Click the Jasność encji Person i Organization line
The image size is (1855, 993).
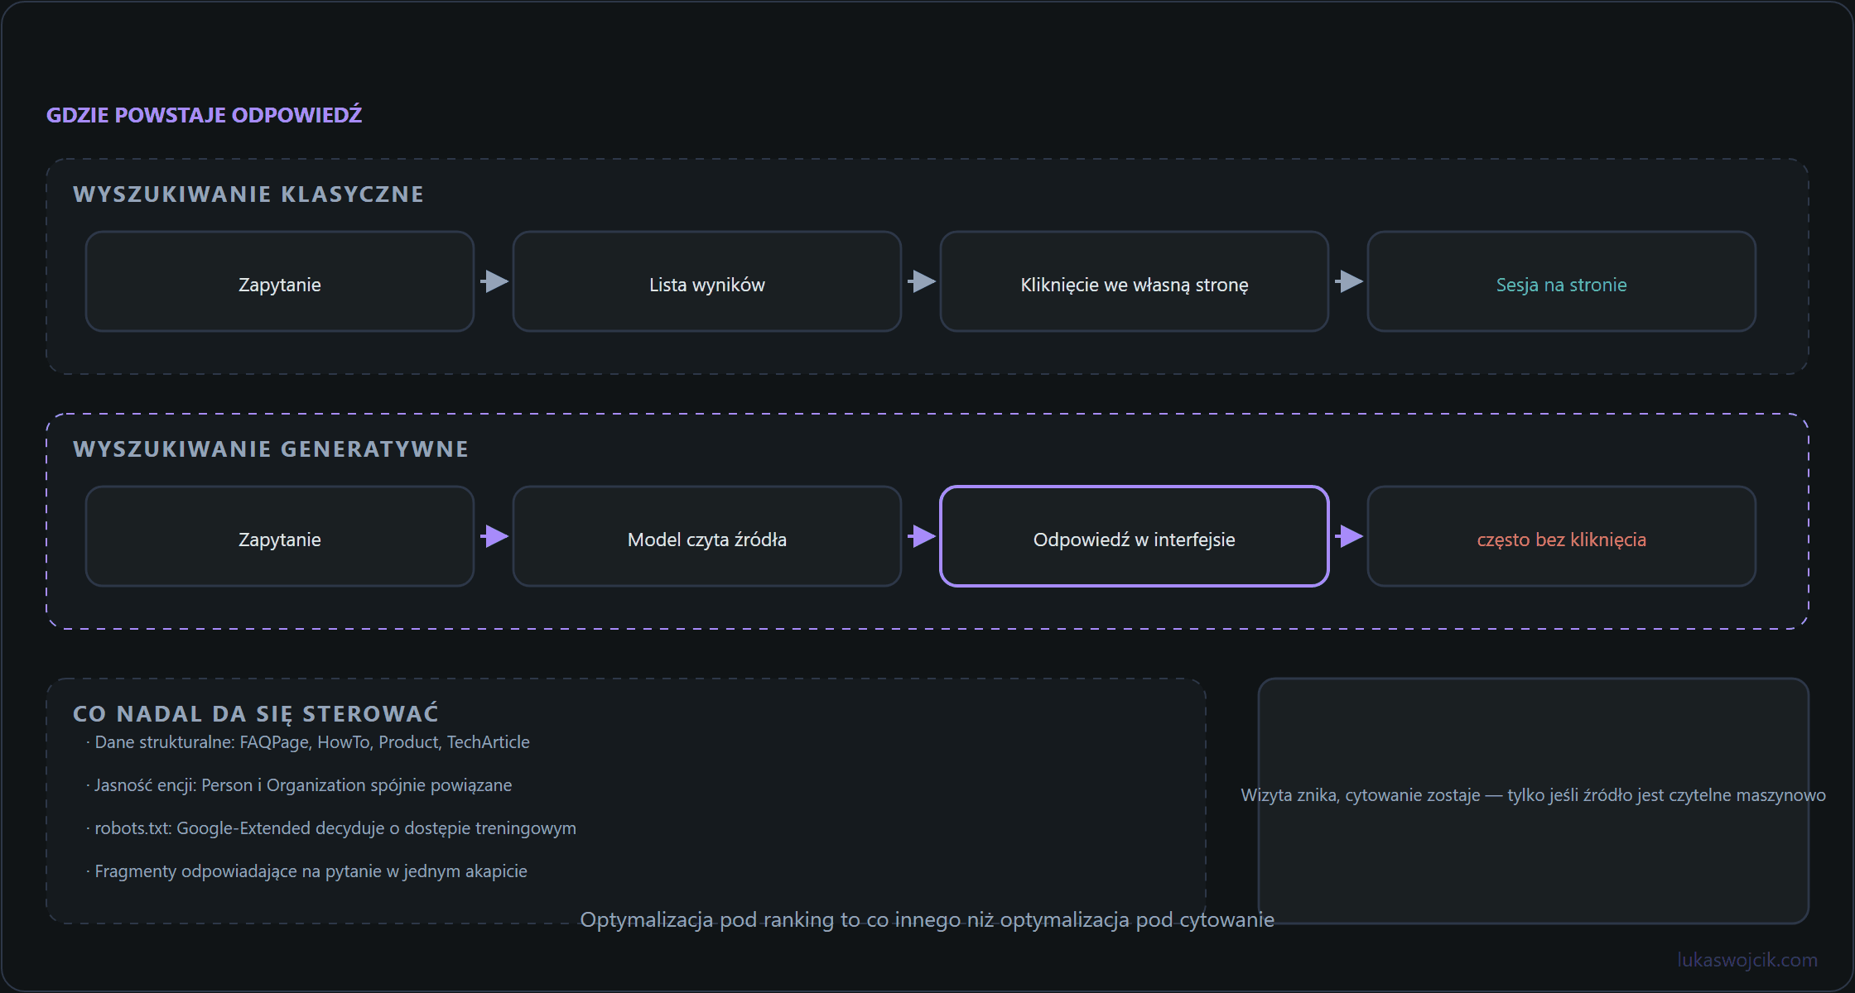pos(299,785)
